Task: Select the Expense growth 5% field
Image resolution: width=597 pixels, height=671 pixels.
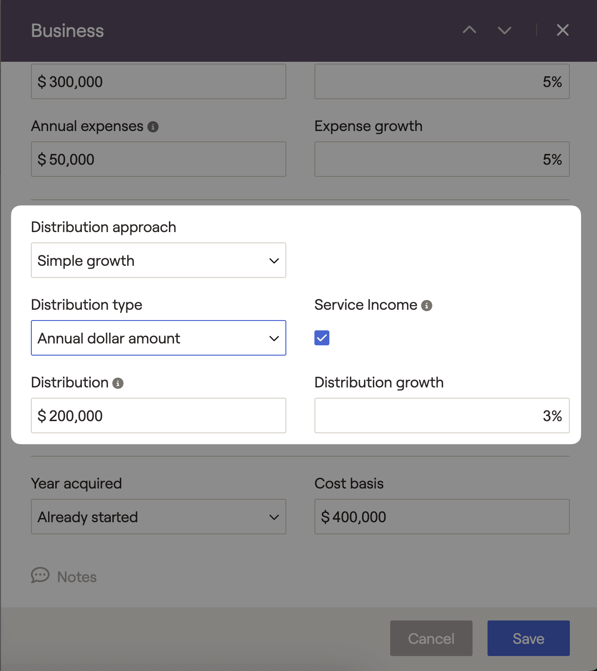Action: point(442,159)
